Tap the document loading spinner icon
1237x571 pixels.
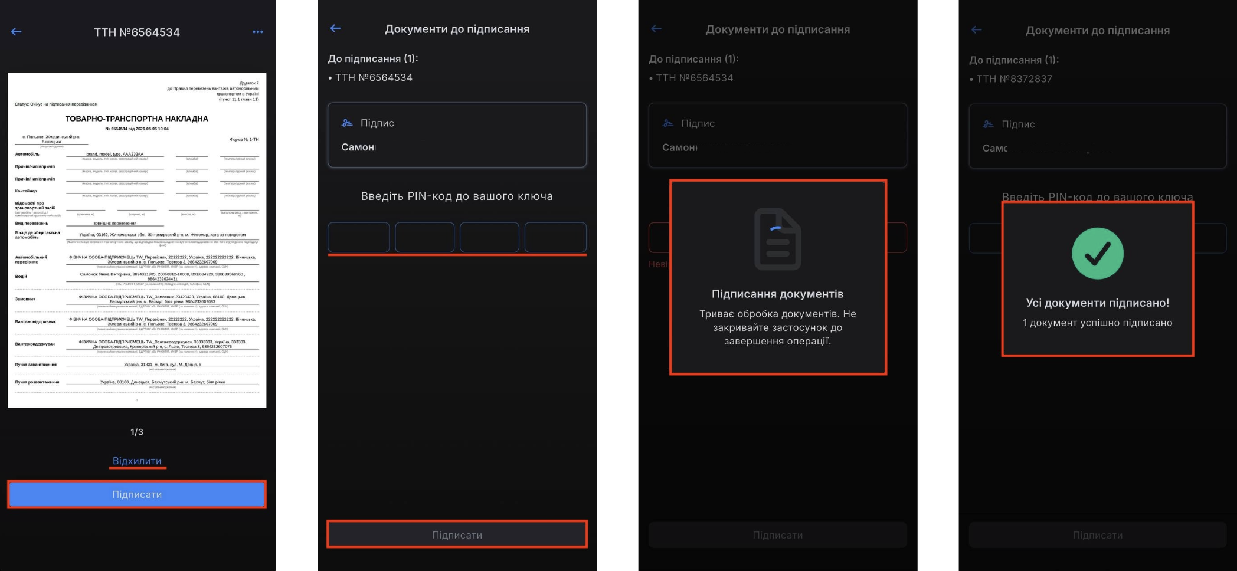tap(778, 239)
